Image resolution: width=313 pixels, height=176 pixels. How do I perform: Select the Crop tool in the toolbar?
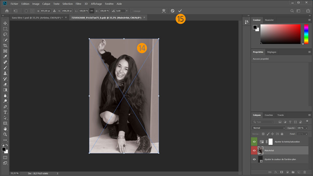pyautogui.click(x=5, y=45)
